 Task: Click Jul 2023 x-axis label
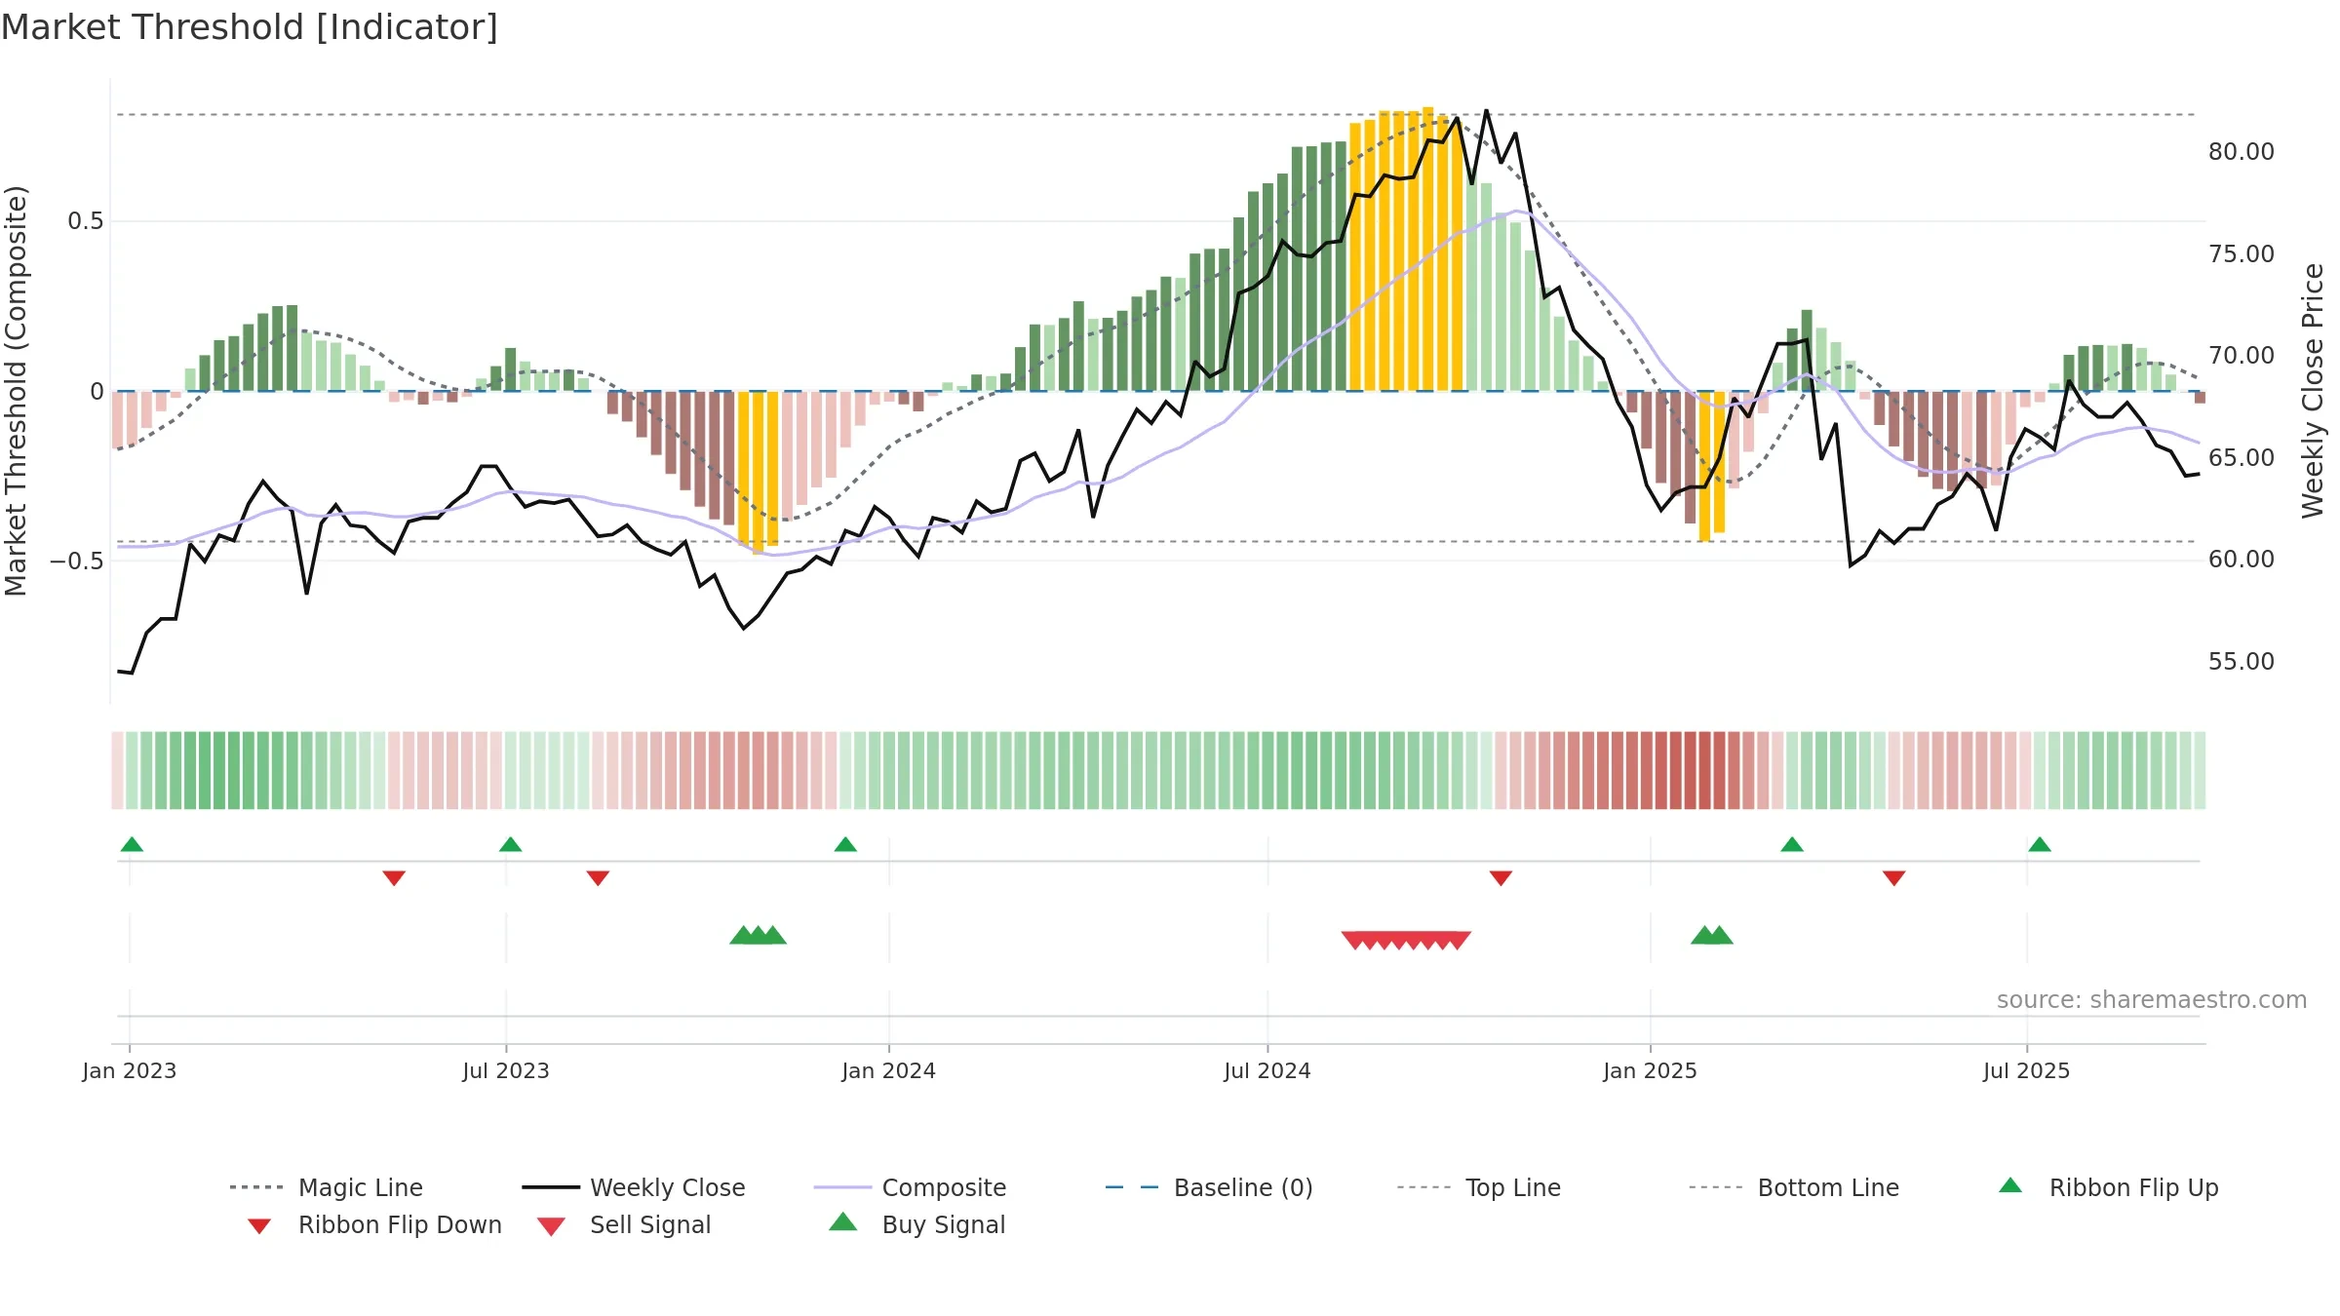(506, 1070)
